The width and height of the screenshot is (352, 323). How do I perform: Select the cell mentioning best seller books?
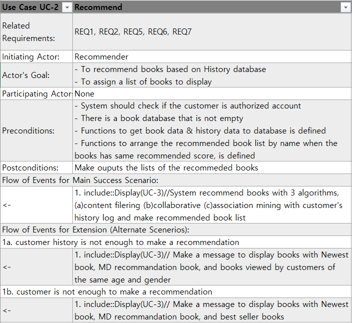212,310
